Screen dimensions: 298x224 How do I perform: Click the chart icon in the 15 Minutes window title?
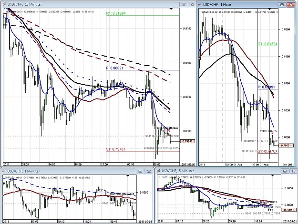pyautogui.click(x=4, y=4)
